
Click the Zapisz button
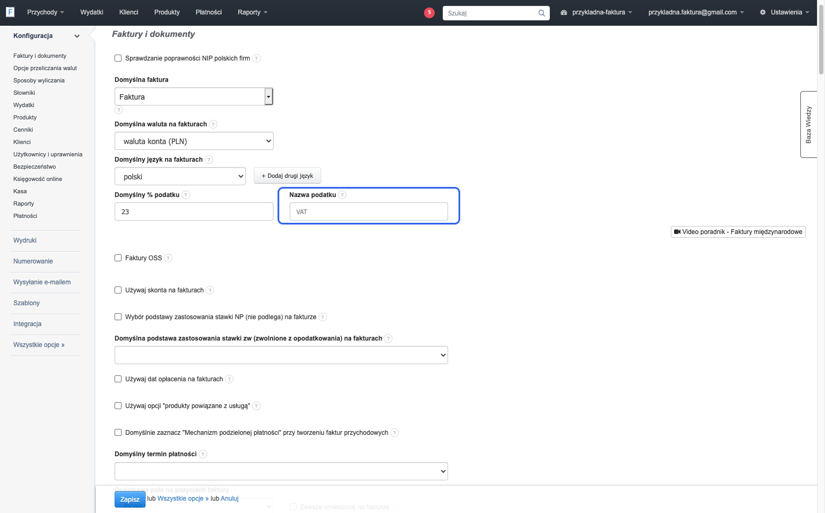point(130,499)
